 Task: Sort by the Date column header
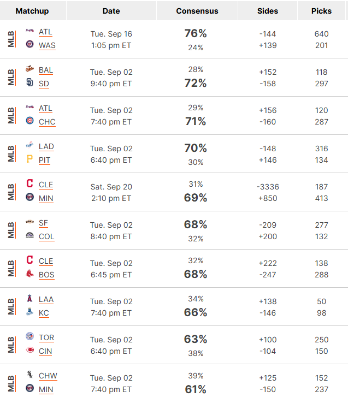tap(111, 11)
